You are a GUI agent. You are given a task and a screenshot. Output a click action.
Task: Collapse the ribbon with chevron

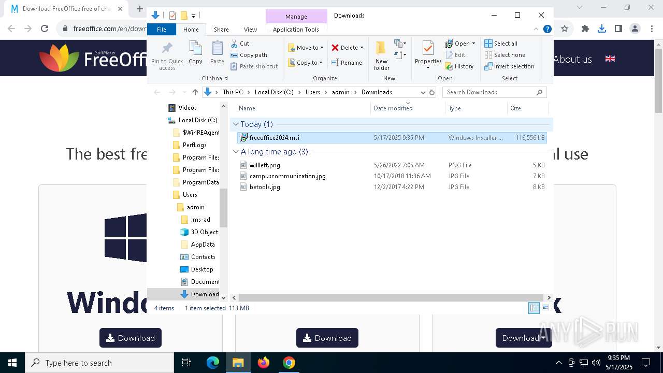point(536,30)
